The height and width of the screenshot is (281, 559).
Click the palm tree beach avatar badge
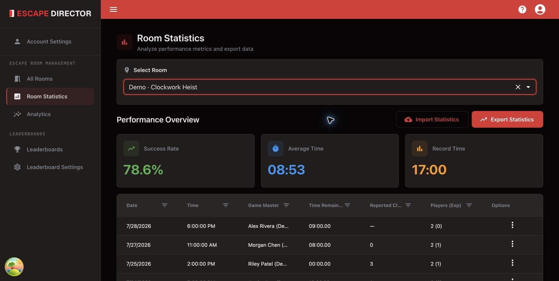pyautogui.click(x=14, y=267)
